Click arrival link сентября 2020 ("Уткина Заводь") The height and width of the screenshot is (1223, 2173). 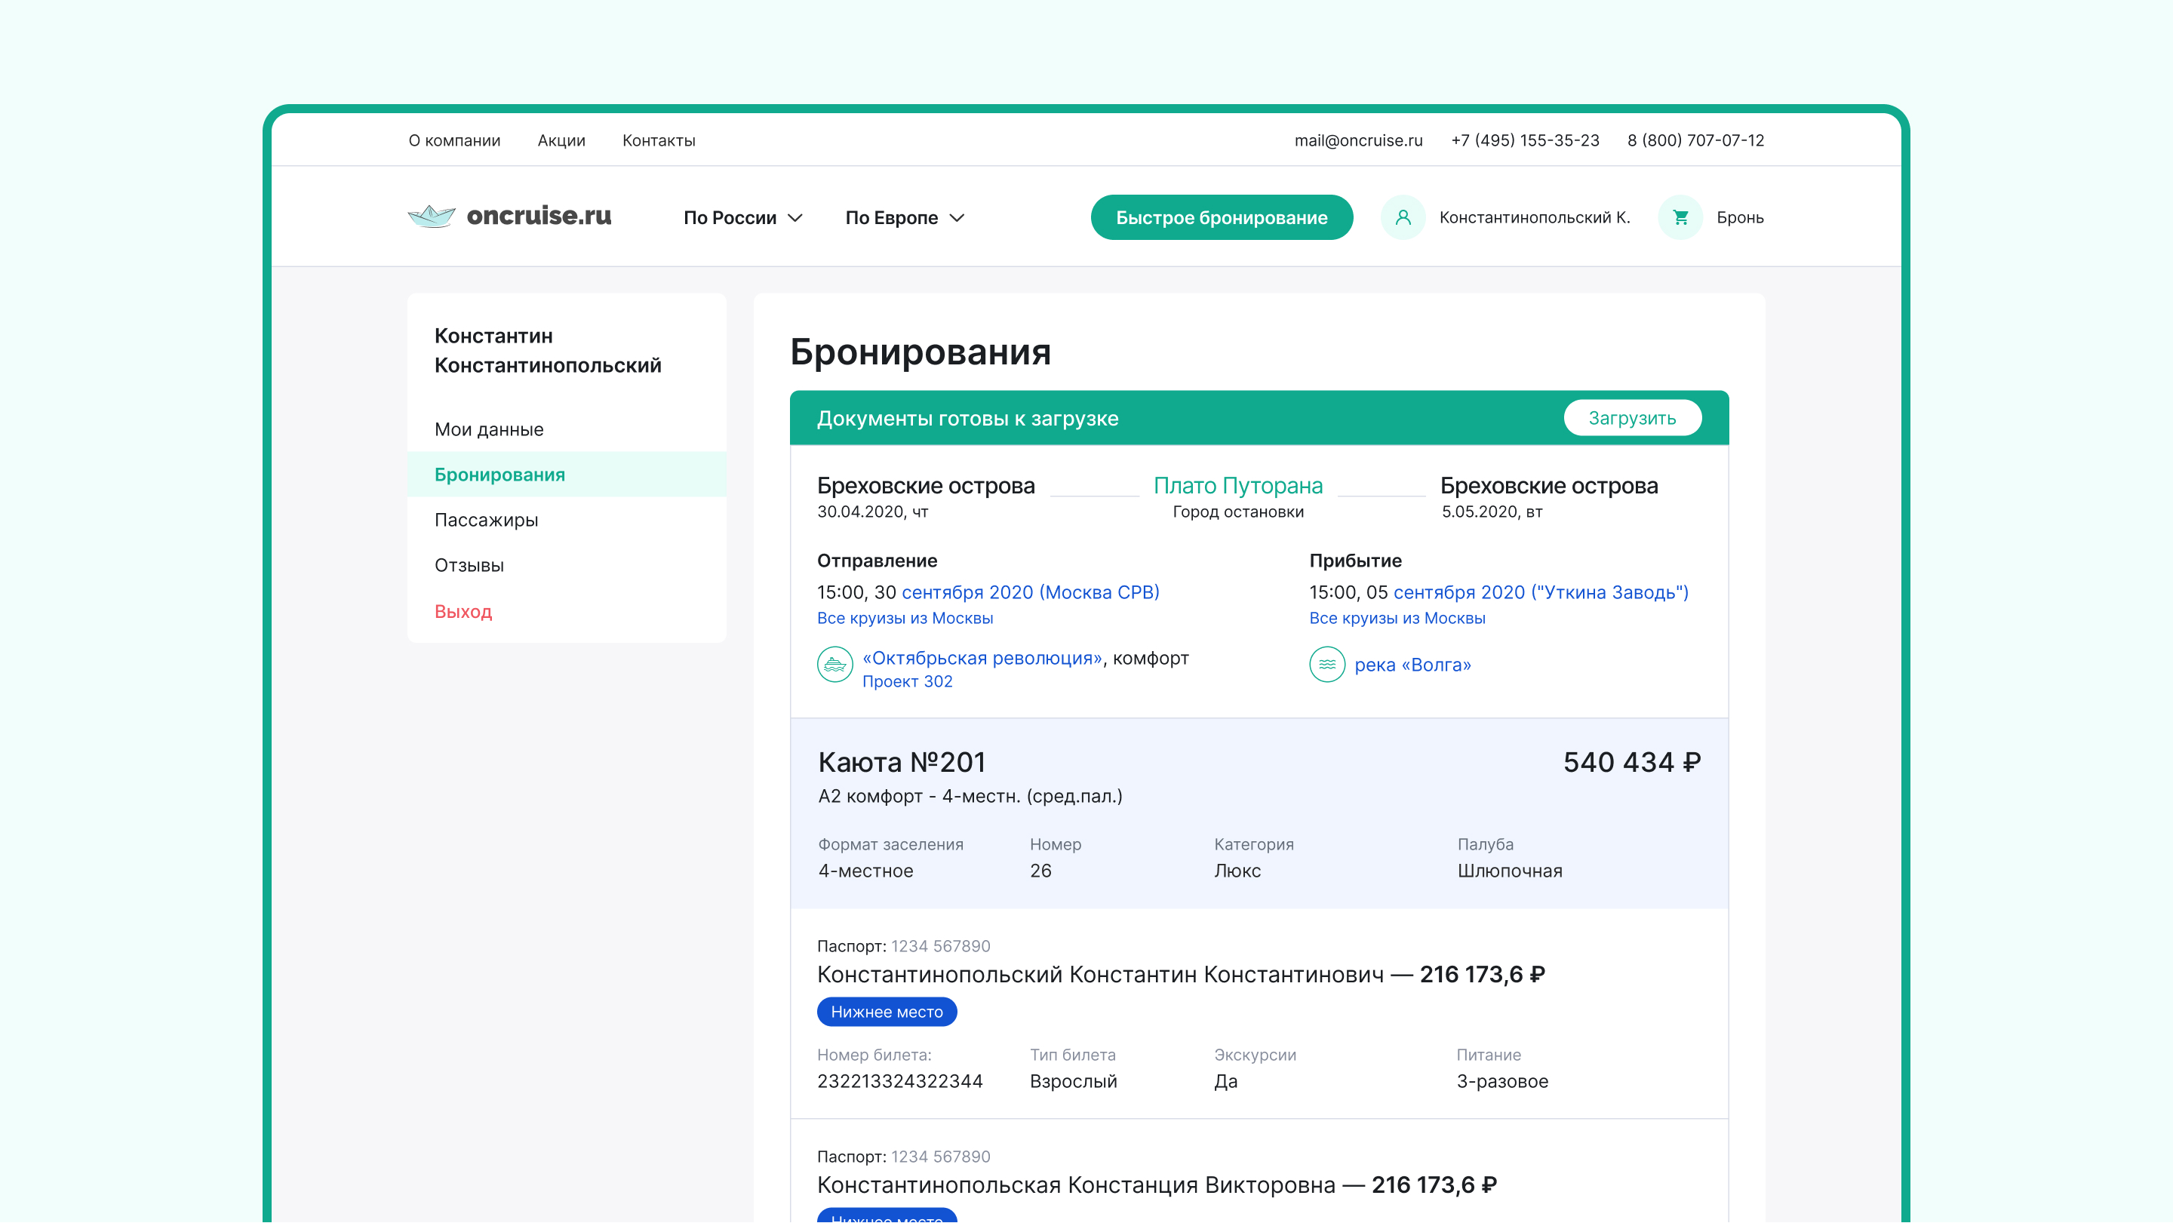[x=1540, y=592]
